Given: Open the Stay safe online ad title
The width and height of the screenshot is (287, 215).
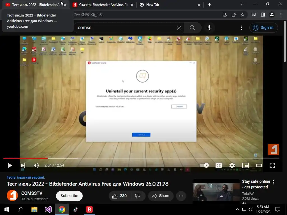Looking at the screenshot, I should 256,184.
